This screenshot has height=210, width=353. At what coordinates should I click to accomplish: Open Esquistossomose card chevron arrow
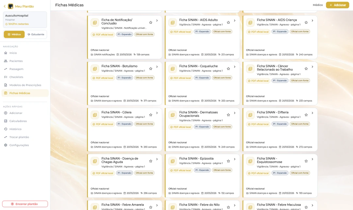coord(312,159)
